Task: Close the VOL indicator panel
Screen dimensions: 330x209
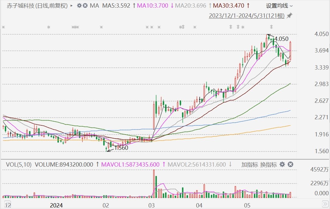Action: [291, 164]
